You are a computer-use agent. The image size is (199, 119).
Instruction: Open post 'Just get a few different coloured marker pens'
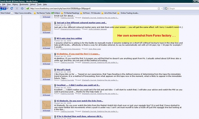pyautogui.click(x=82, y=23)
